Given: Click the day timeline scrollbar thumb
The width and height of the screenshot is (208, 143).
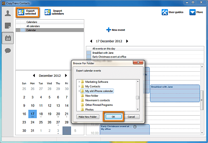Looking at the screenshot, I should [x=202, y=100].
